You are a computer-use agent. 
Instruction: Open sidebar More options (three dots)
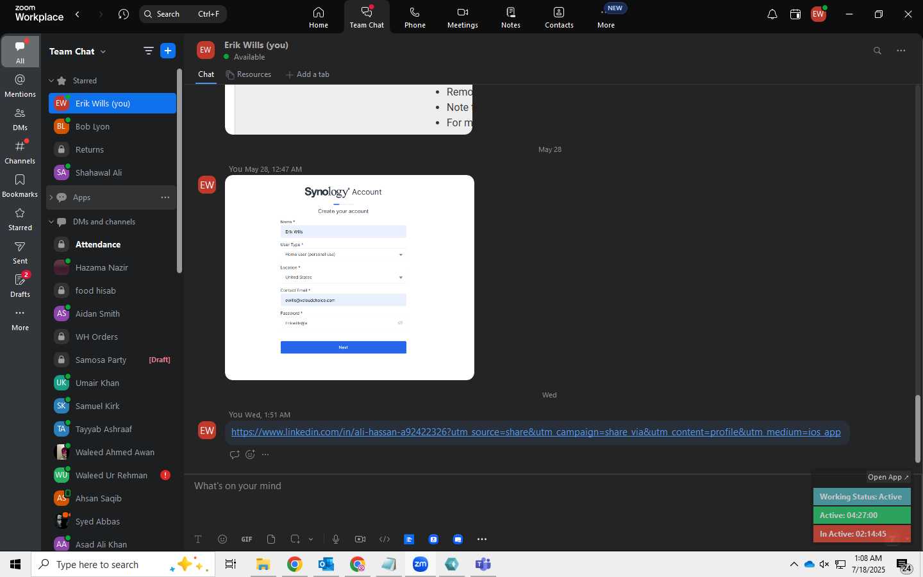(x=20, y=319)
